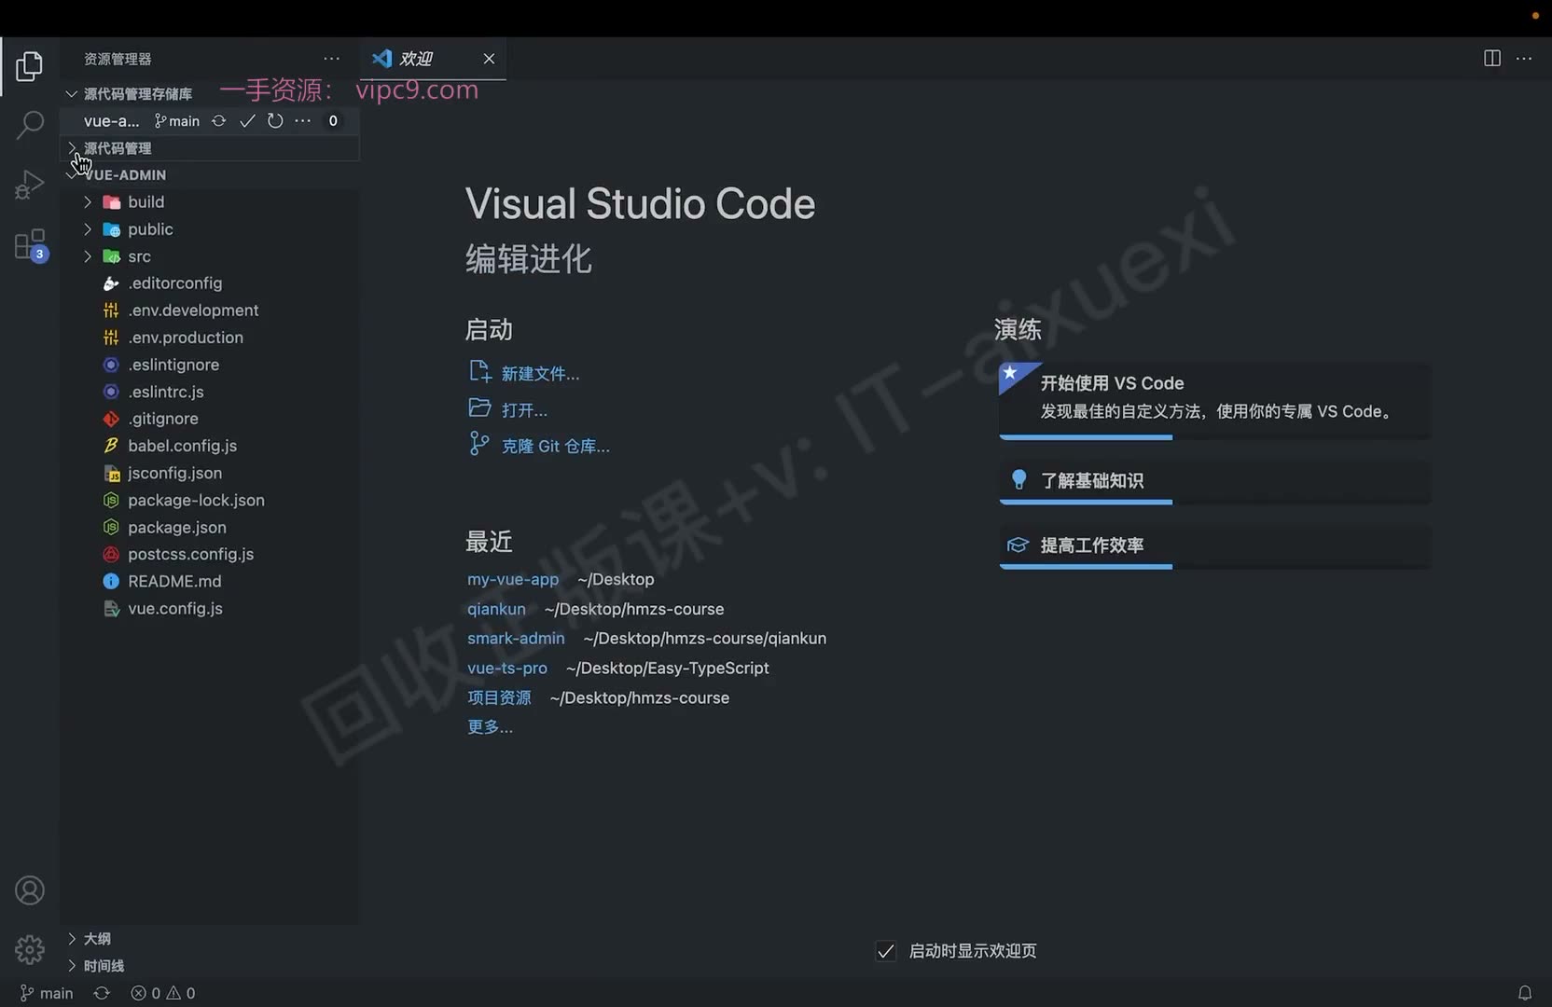Open notifications bell in status bar
Screen dimensions: 1552x1007
pyautogui.click(x=1525, y=993)
